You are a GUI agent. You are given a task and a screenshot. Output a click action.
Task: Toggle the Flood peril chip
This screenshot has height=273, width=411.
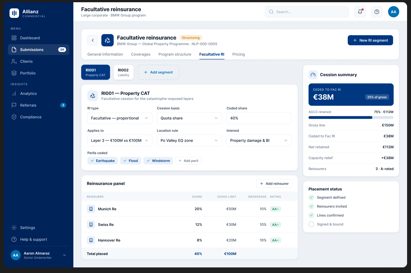pyautogui.click(x=130, y=161)
